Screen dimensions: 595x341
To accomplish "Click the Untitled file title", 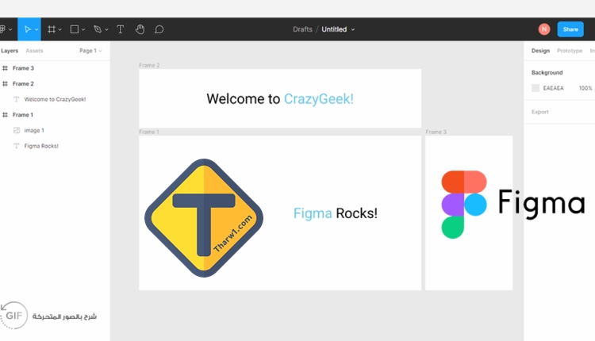I will (334, 29).
